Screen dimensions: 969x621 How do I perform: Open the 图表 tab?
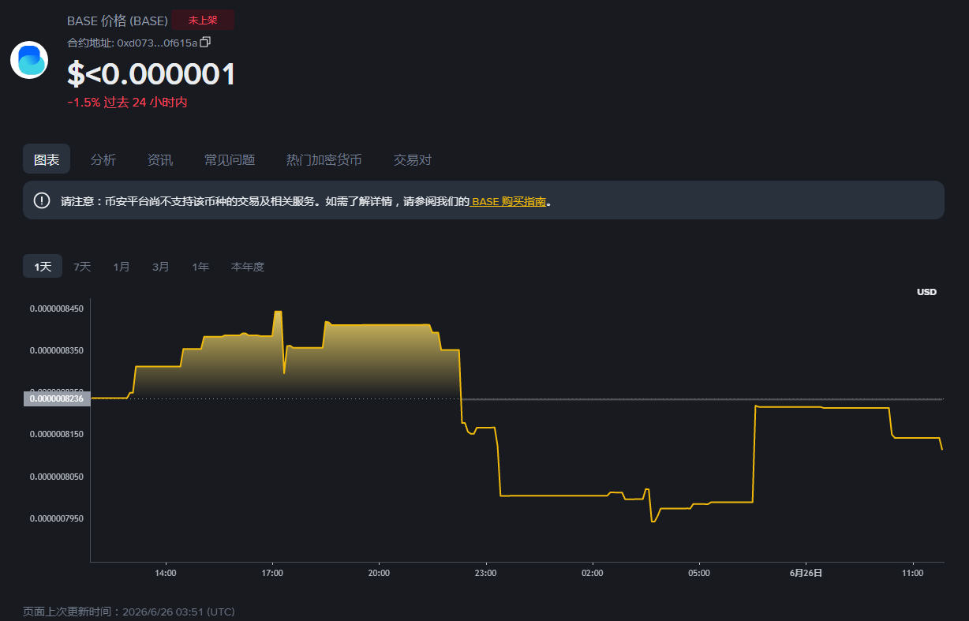(x=47, y=159)
